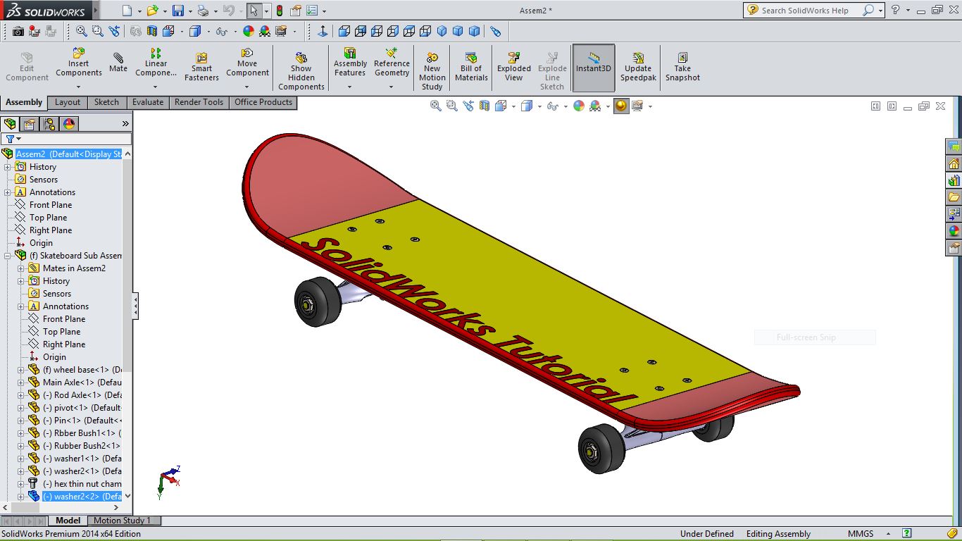This screenshot has width=962, height=541.
Task: Click Section View in viewport toolbar
Action: pos(485,106)
